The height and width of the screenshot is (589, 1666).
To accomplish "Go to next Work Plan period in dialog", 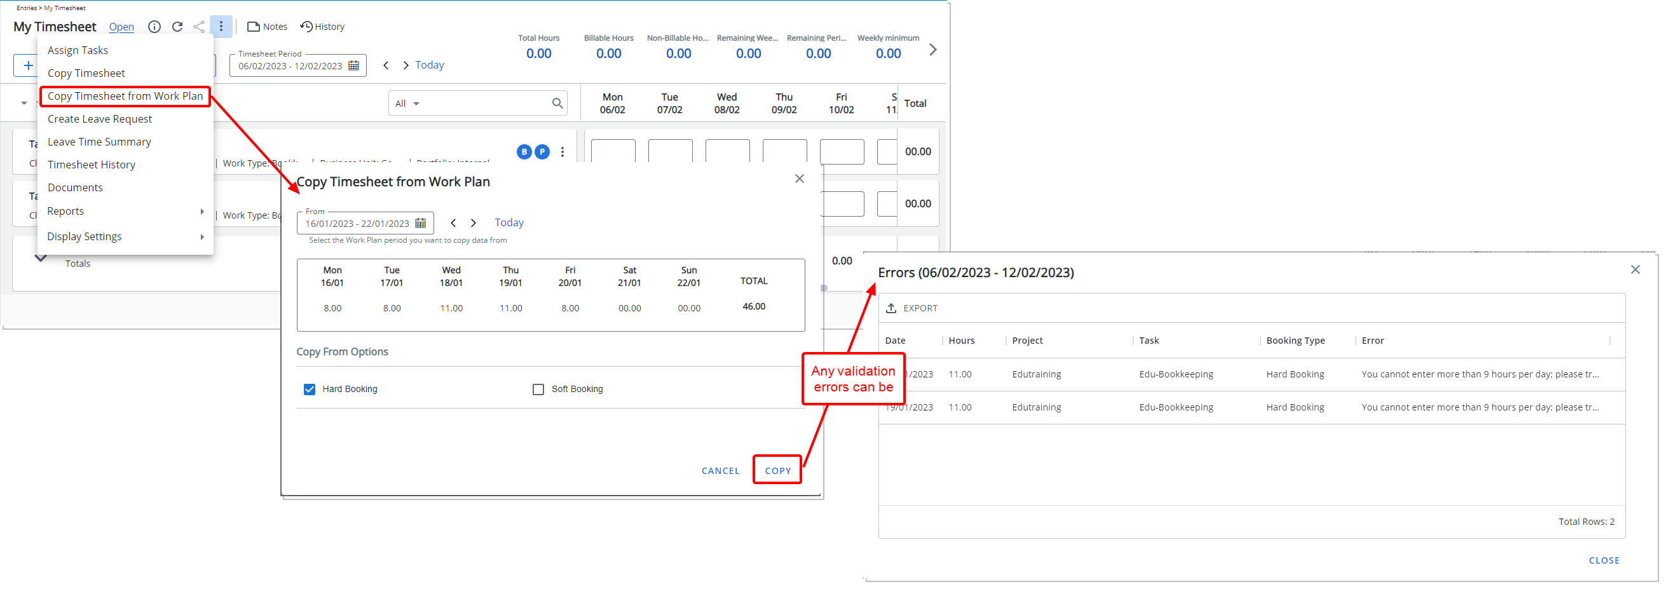I will click(474, 223).
